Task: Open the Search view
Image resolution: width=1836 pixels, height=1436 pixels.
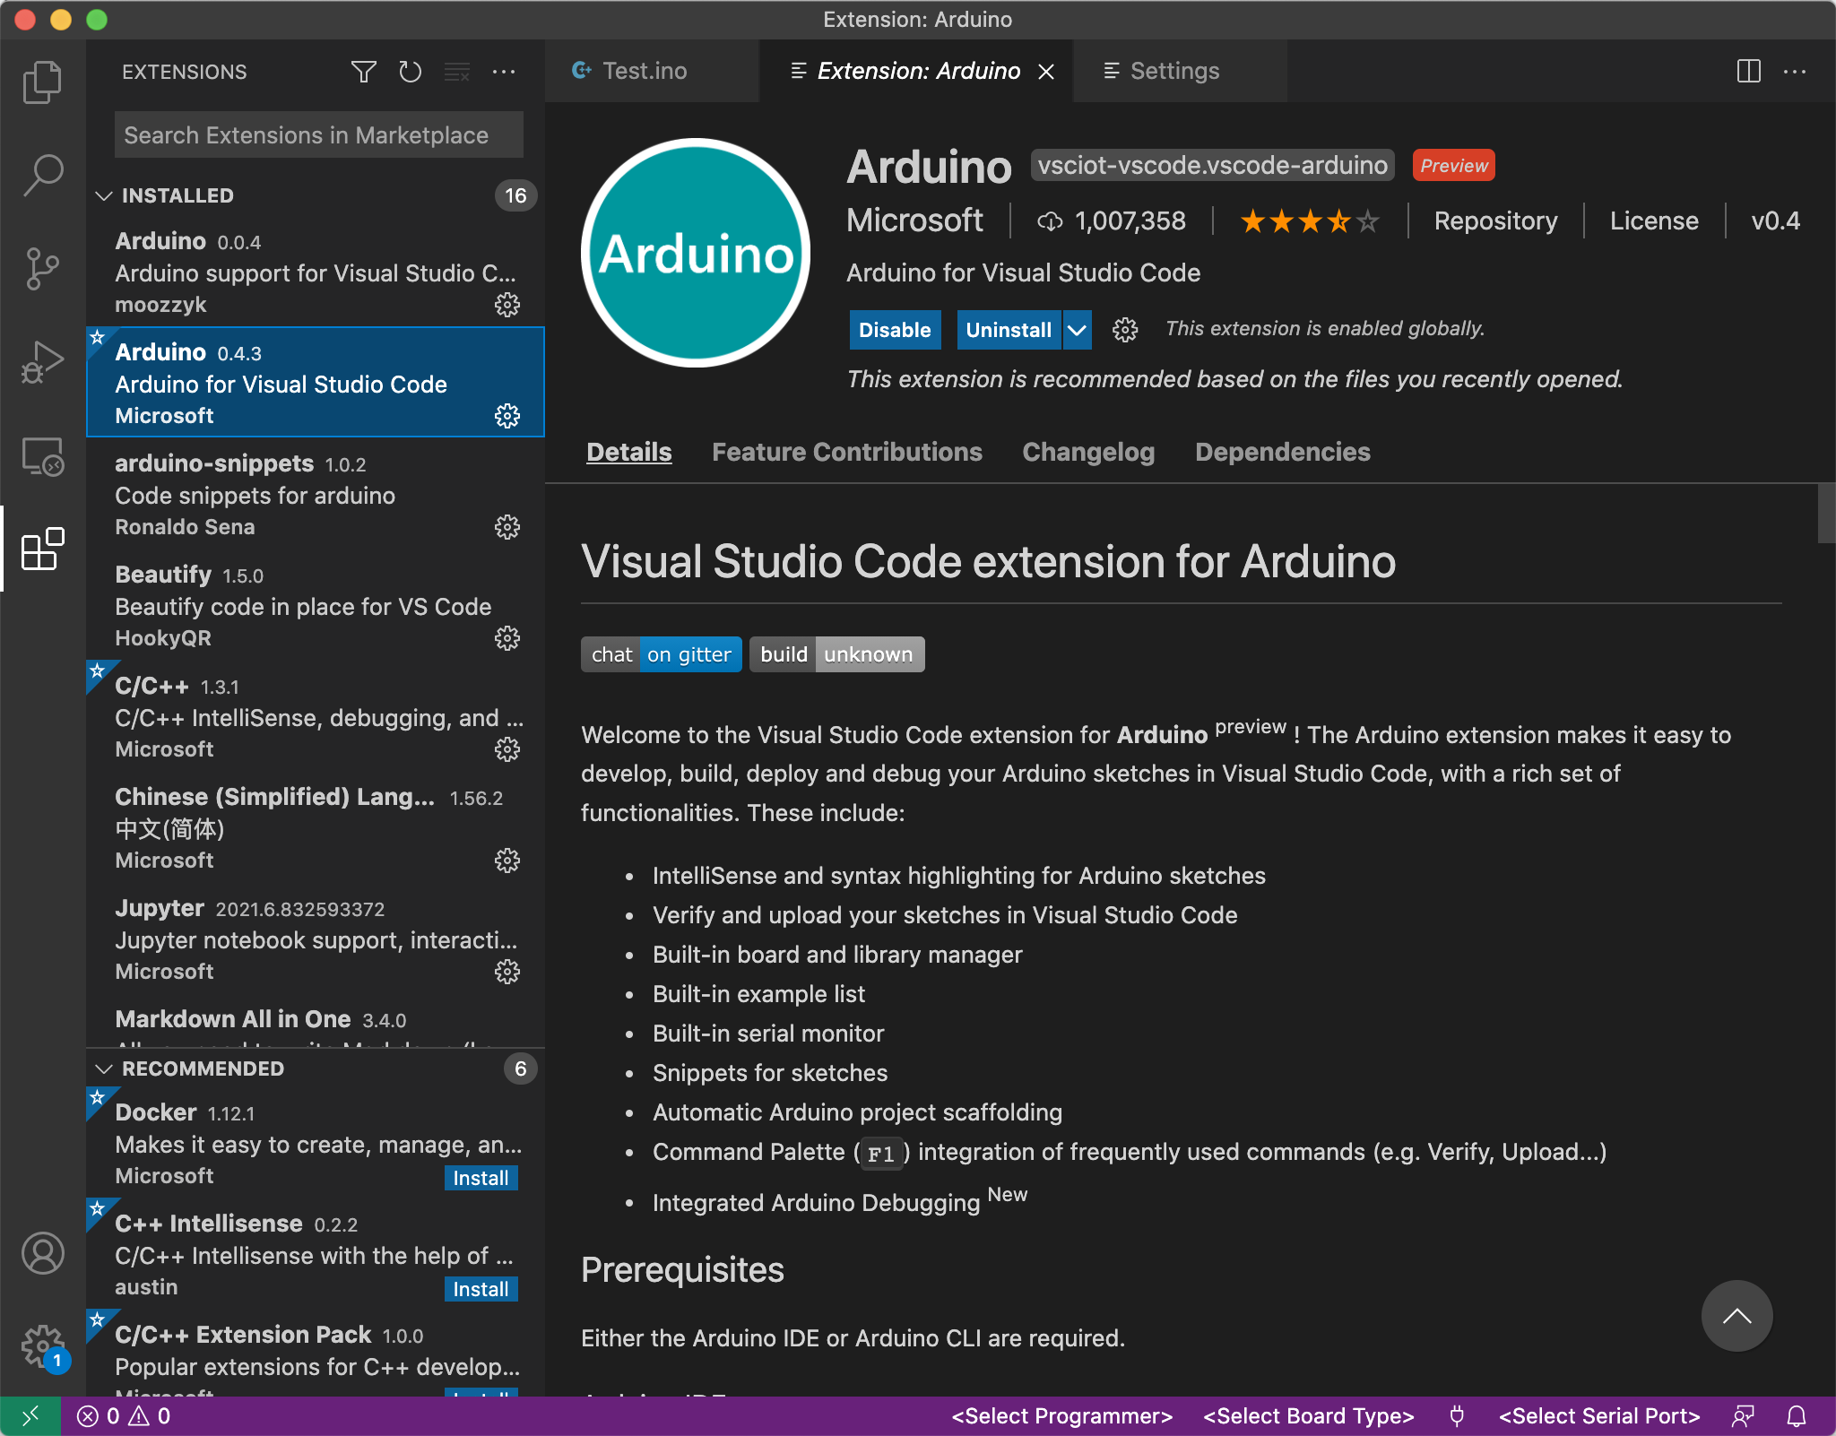Action: click(x=41, y=176)
